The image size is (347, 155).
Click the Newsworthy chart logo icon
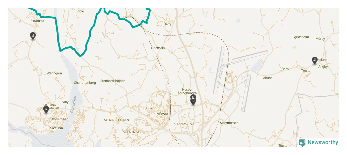(302, 143)
